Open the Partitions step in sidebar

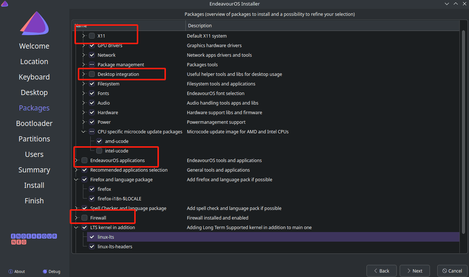point(34,139)
